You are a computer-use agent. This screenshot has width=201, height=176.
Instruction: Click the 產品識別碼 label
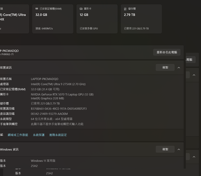[7, 114]
